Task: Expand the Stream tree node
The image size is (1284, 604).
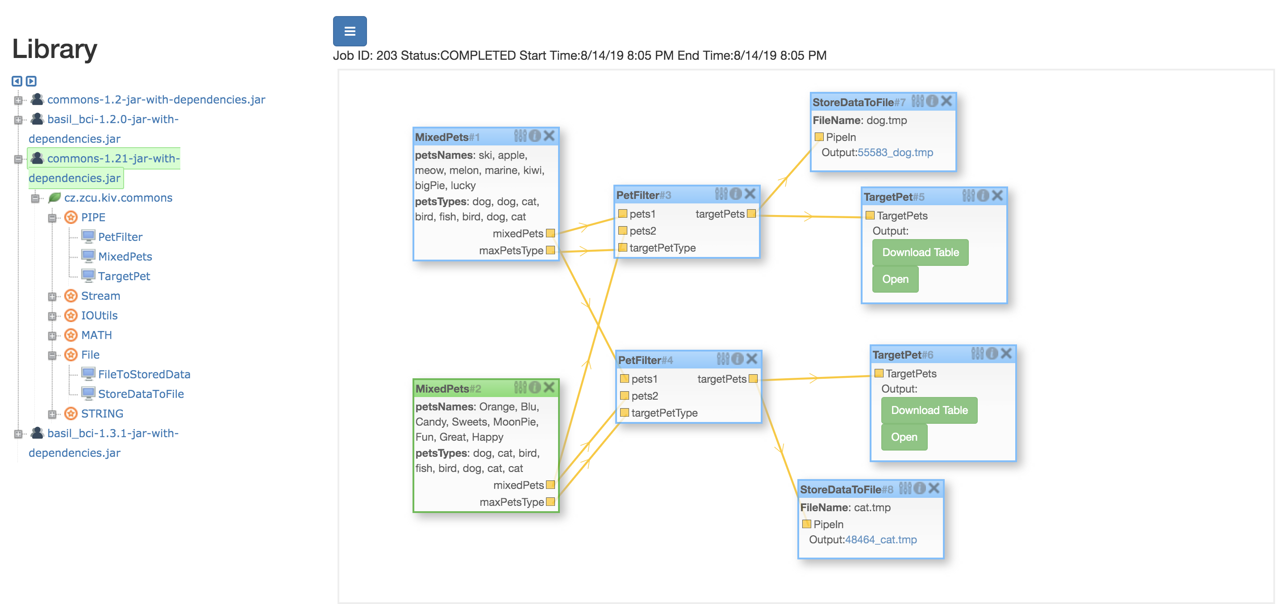Action: (x=52, y=296)
